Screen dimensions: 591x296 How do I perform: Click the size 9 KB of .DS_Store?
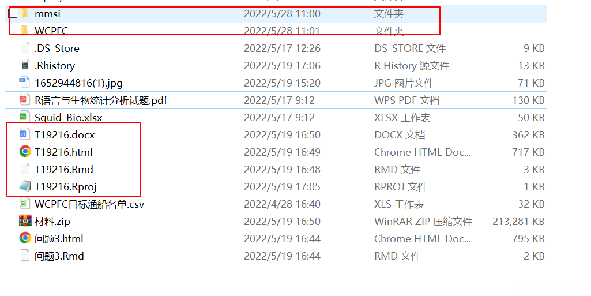point(534,48)
